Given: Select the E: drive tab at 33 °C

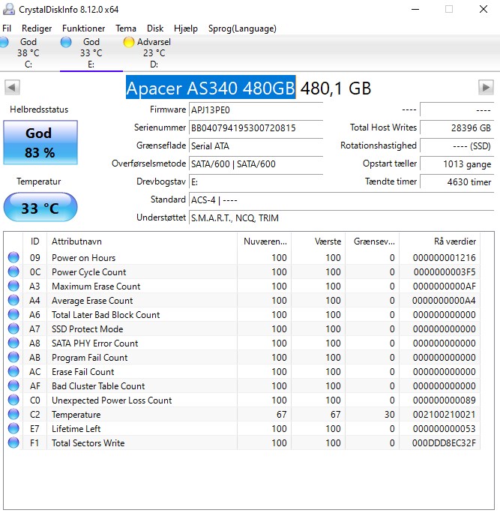Looking at the screenshot, I should [91, 53].
